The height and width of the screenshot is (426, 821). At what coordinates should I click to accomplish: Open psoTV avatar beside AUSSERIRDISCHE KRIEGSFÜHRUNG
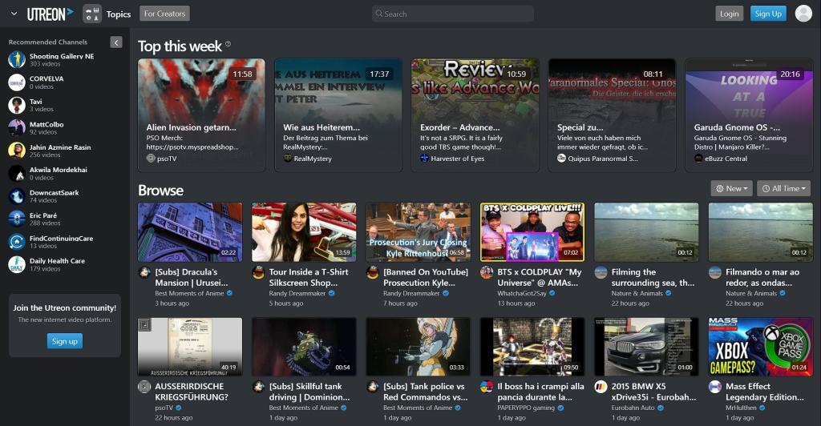[144, 387]
